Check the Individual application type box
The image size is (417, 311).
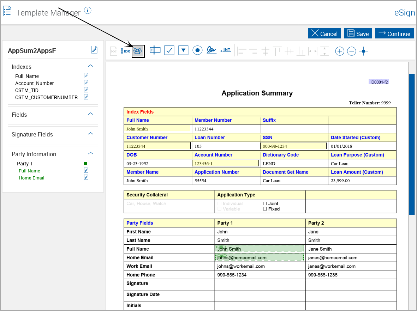tap(219, 203)
